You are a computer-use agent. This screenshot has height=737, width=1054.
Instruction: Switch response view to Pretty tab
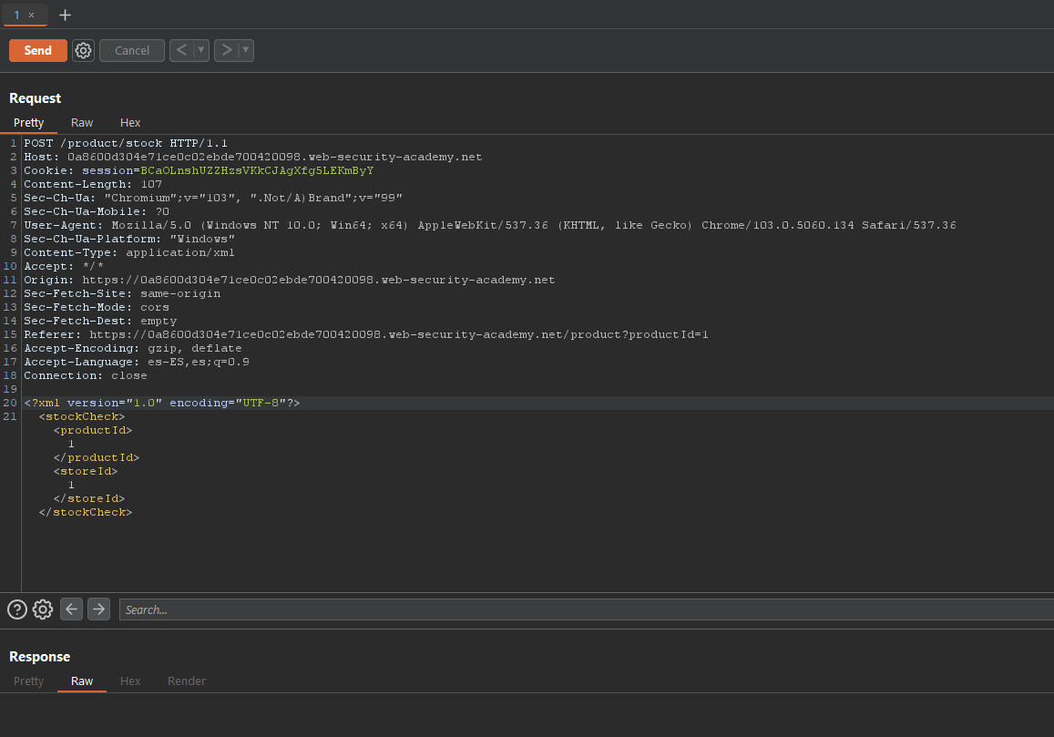(x=29, y=681)
